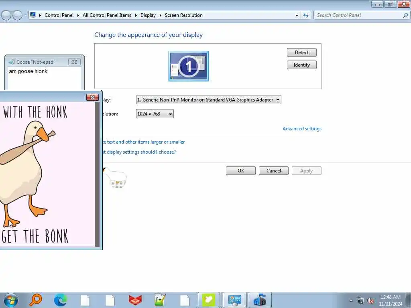Click the faint walking goose on the desktop
This screenshot has width=411, height=308.
(x=115, y=178)
